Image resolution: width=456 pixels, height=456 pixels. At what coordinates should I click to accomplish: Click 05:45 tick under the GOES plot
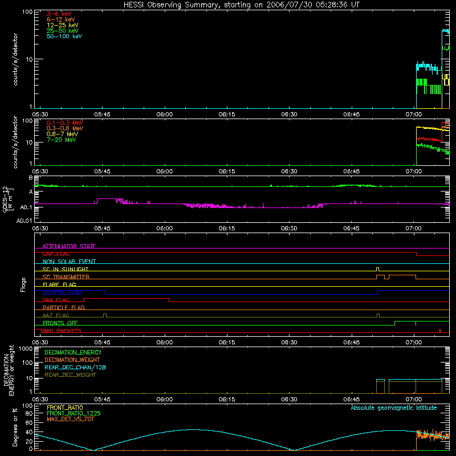point(103,229)
